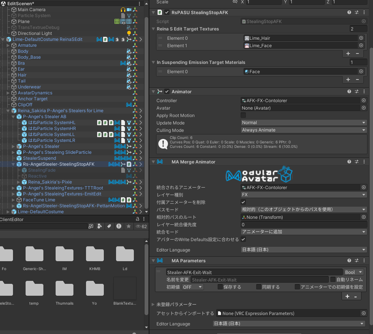Pick object for Animator Controller field
This screenshot has width=373, height=334.
coord(364,101)
